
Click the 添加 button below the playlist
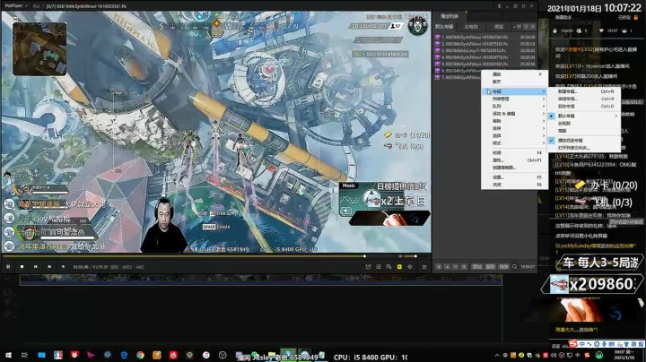[476, 267]
